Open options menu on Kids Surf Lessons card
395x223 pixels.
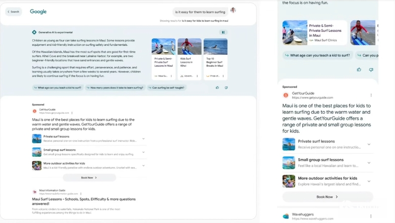pyautogui.click(x=197, y=76)
